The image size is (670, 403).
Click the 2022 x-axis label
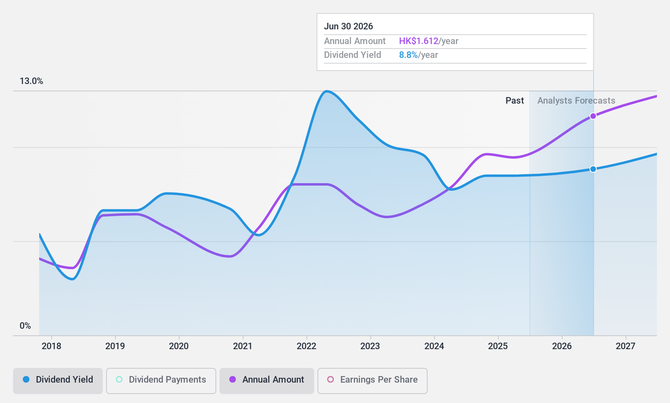[x=306, y=346]
